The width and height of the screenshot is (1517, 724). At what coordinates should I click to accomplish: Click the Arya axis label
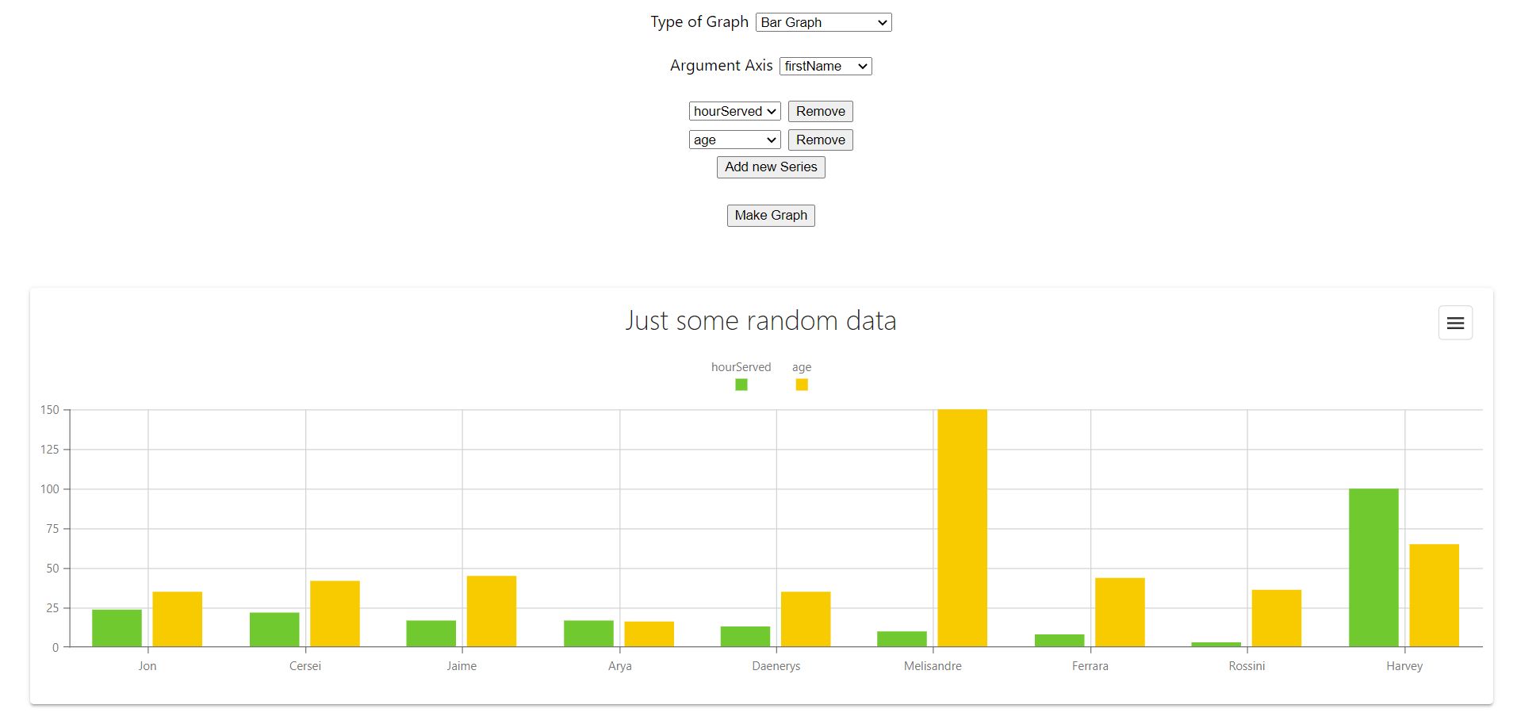(x=620, y=666)
